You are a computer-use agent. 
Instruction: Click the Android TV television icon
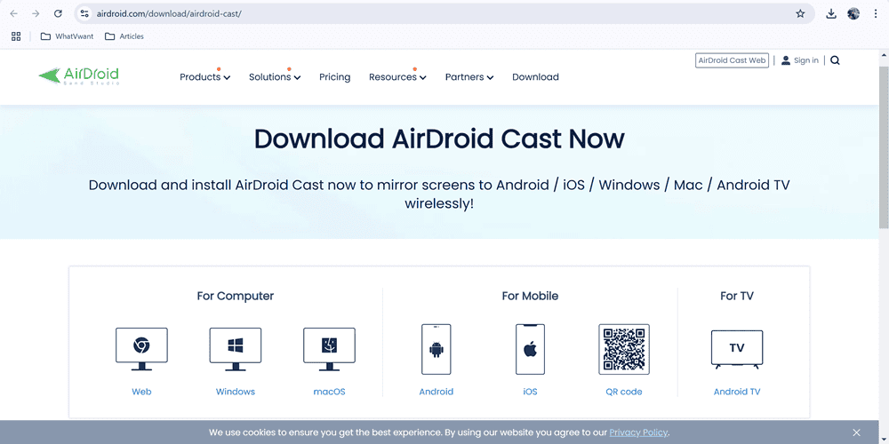click(x=737, y=349)
